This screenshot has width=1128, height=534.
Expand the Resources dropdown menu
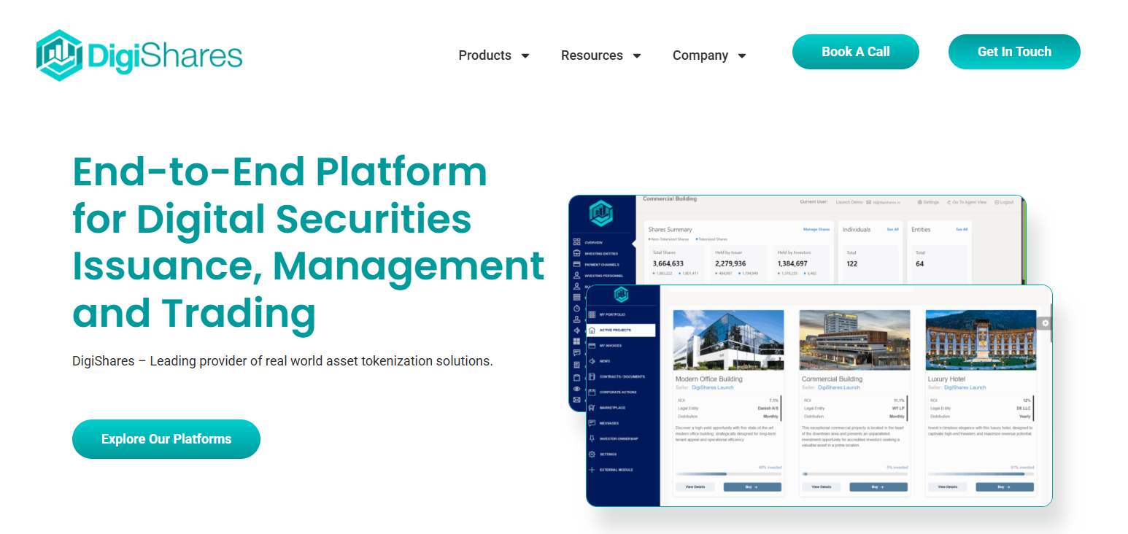point(601,55)
